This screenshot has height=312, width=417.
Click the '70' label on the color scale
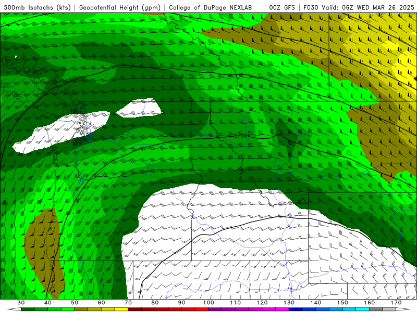(128, 303)
